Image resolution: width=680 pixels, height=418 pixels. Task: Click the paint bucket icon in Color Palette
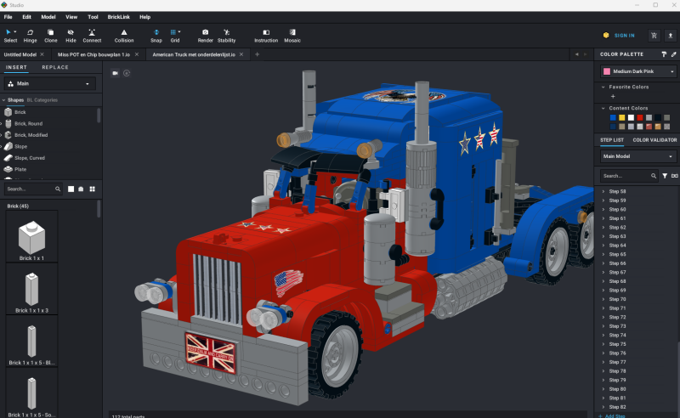point(663,54)
